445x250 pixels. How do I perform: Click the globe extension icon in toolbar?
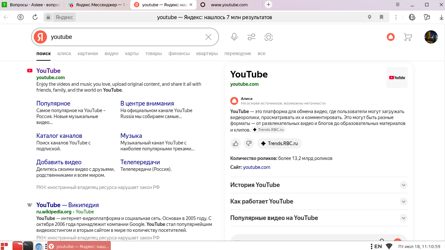412,17
